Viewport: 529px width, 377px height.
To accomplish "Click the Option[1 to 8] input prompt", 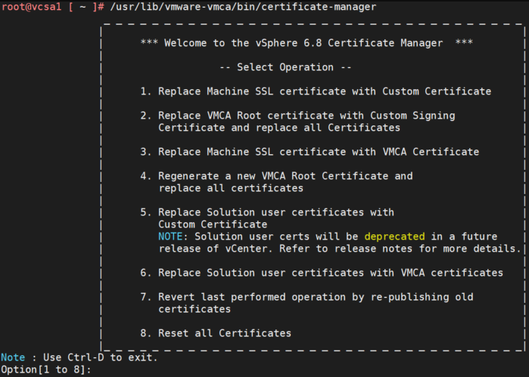I will tap(47, 369).
